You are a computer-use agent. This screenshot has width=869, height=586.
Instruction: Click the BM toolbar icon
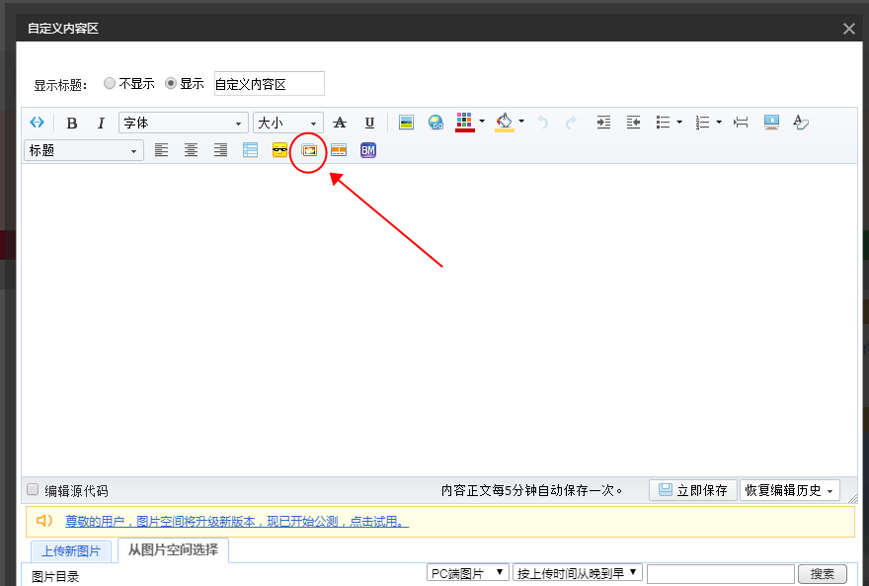[368, 150]
